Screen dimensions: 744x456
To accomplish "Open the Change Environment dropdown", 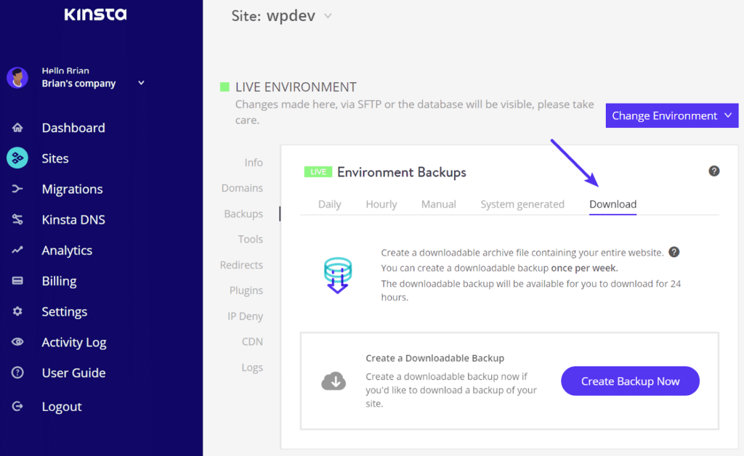I will pyautogui.click(x=672, y=115).
